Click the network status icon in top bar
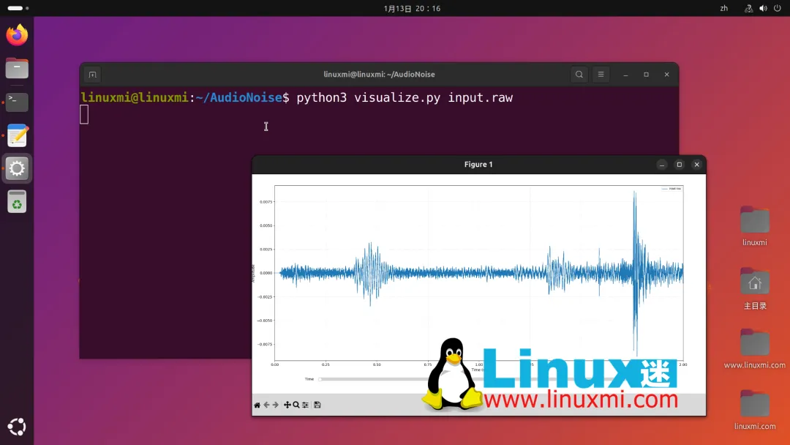The width and height of the screenshot is (790, 445). tap(749, 8)
